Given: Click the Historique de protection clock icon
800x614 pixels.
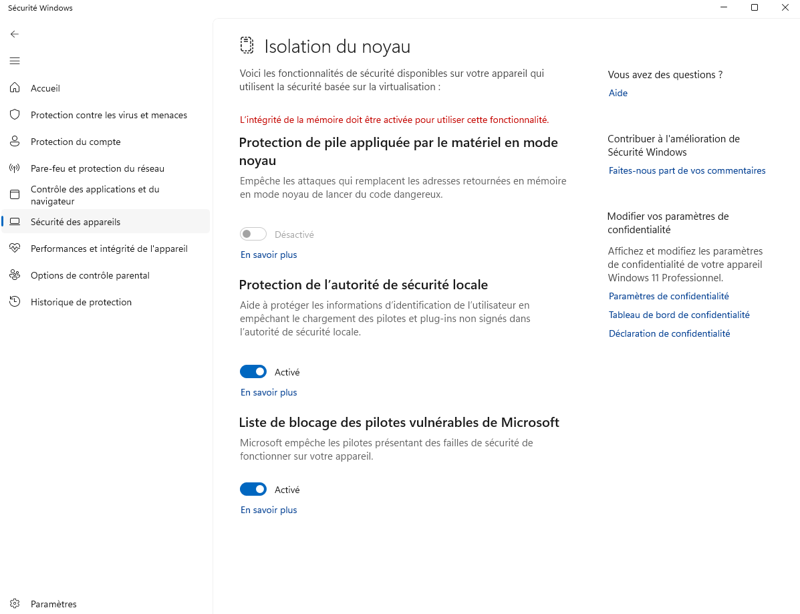Looking at the screenshot, I should 15,301.
